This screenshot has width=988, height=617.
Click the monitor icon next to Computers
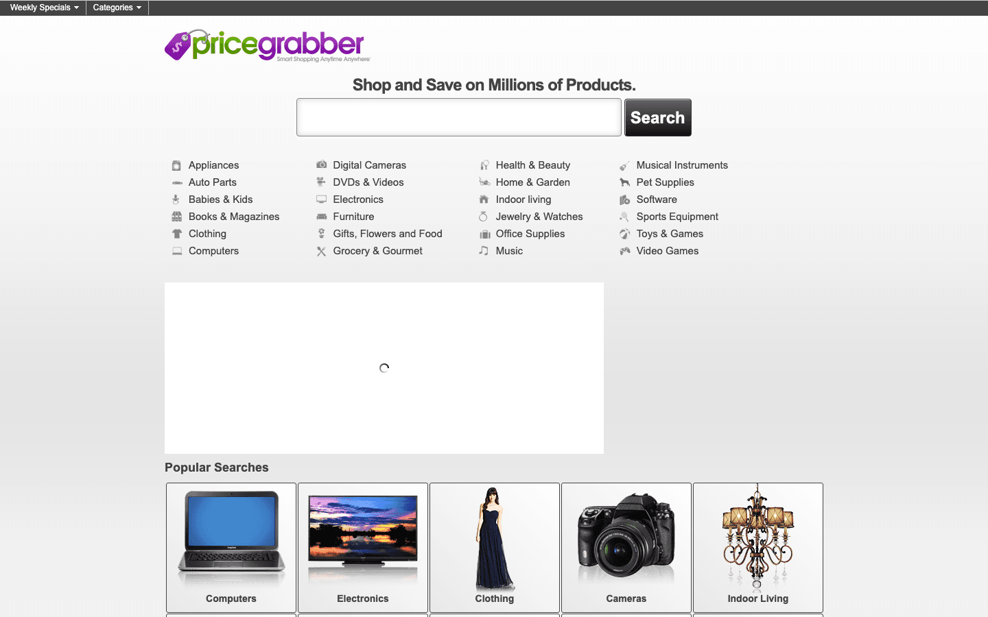click(176, 251)
